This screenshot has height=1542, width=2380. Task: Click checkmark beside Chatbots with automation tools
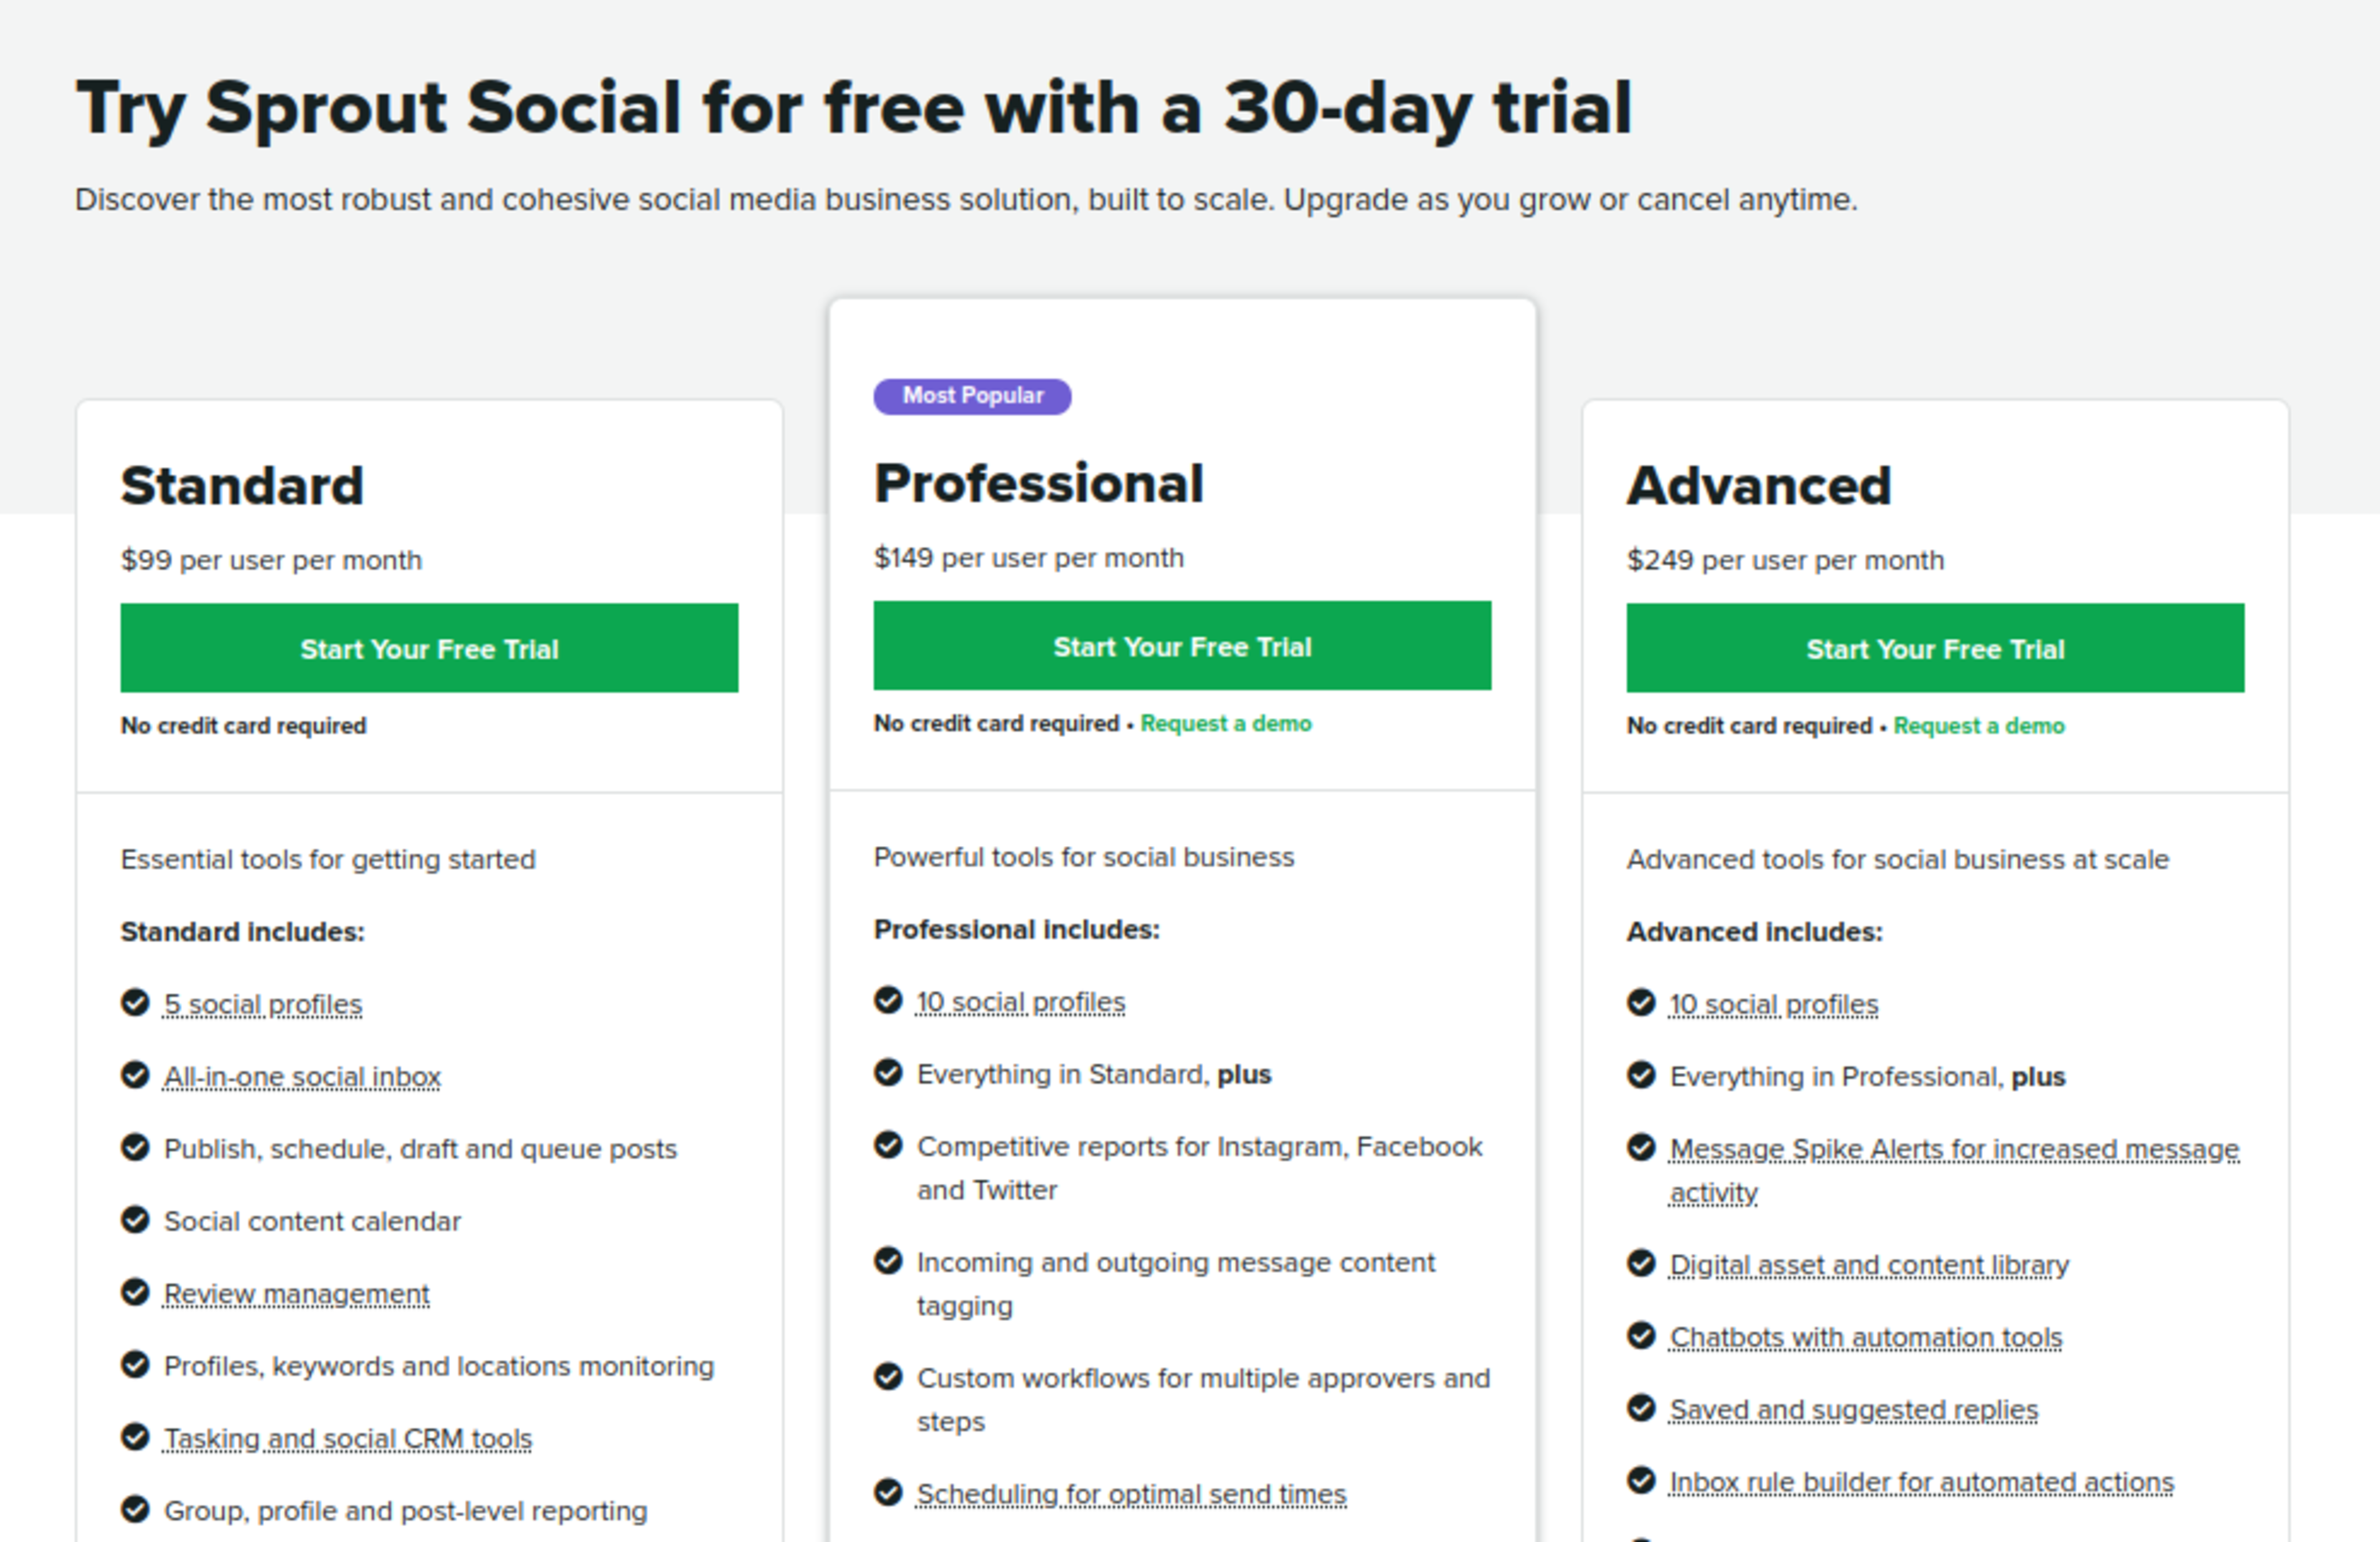click(1641, 1336)
